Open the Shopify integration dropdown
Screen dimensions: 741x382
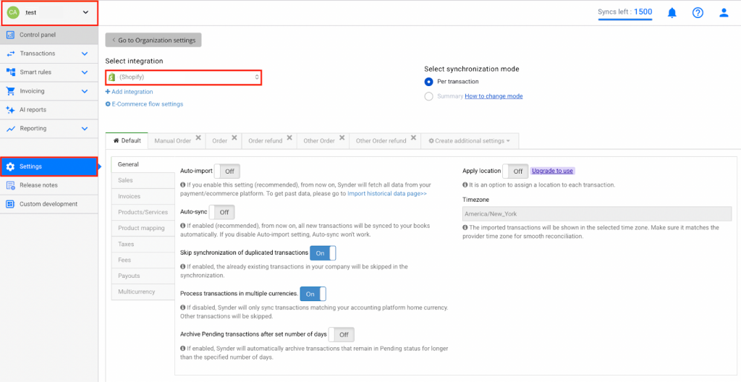click(x=184, y=77)
